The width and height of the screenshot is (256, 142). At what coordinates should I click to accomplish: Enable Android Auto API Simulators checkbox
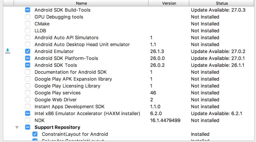pyautogui.click(x=28, y=37)
